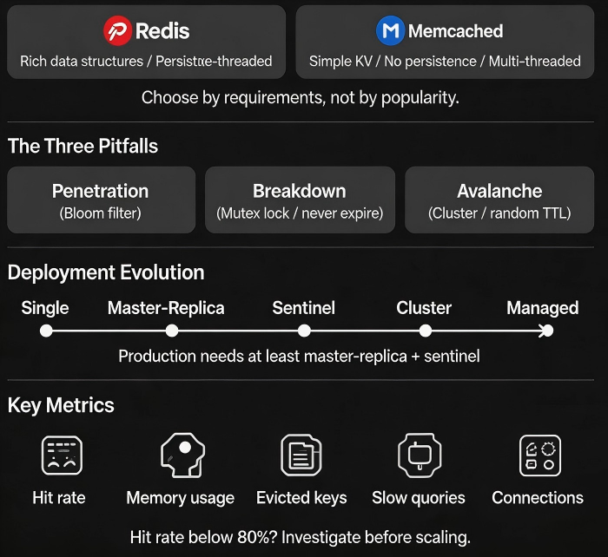Click the Cluster timeline dot

point(426,331)
